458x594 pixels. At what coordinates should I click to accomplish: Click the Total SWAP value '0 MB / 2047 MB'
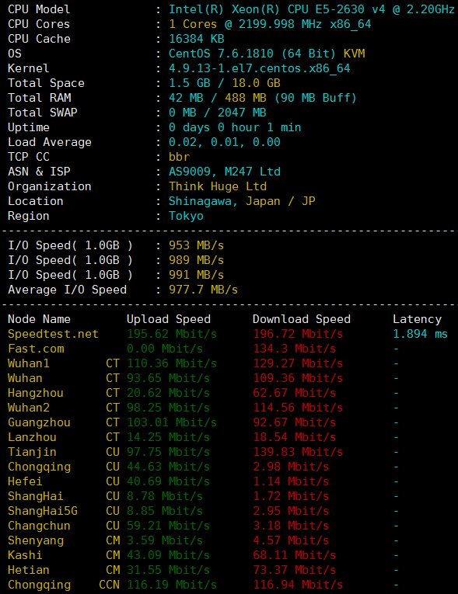[218, 113]
